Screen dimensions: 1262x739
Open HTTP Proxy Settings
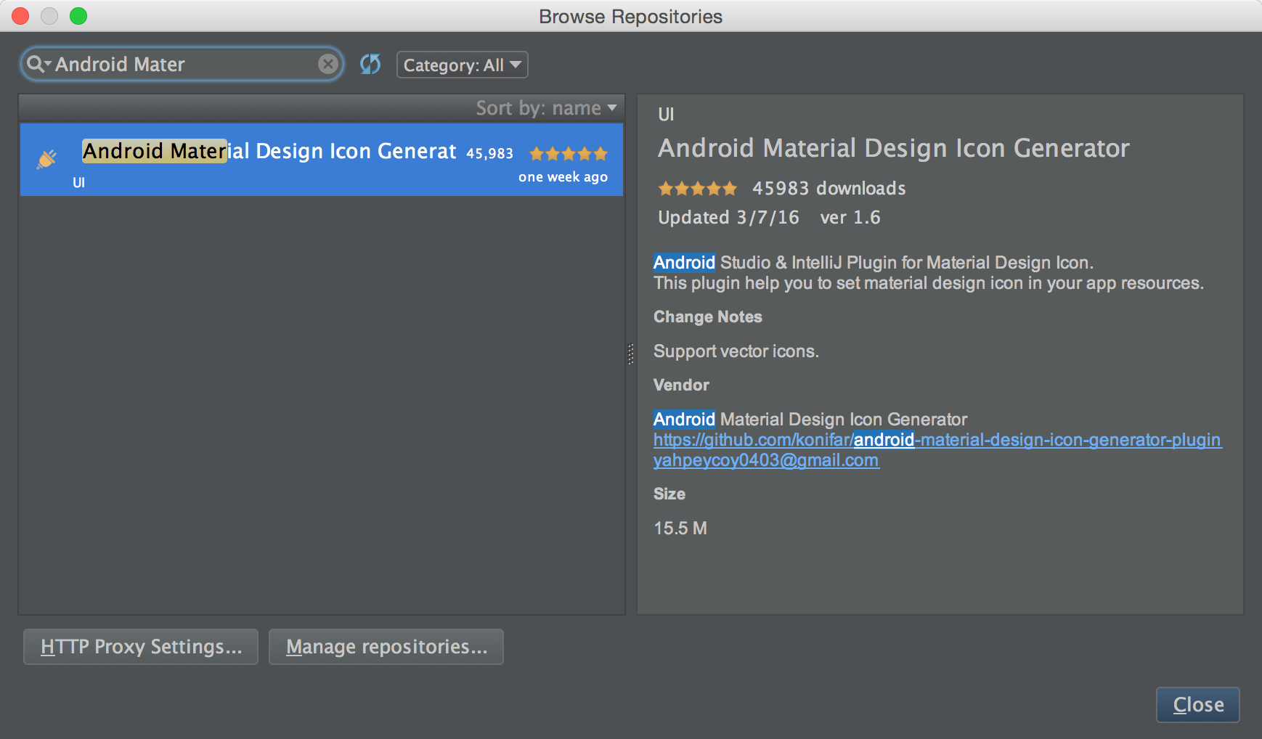pyautogui.click(x=140, y=646)
